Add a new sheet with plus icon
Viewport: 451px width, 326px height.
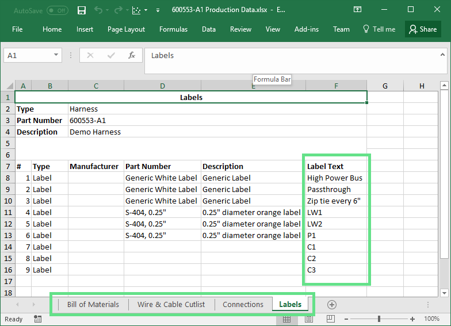(331, 305)
